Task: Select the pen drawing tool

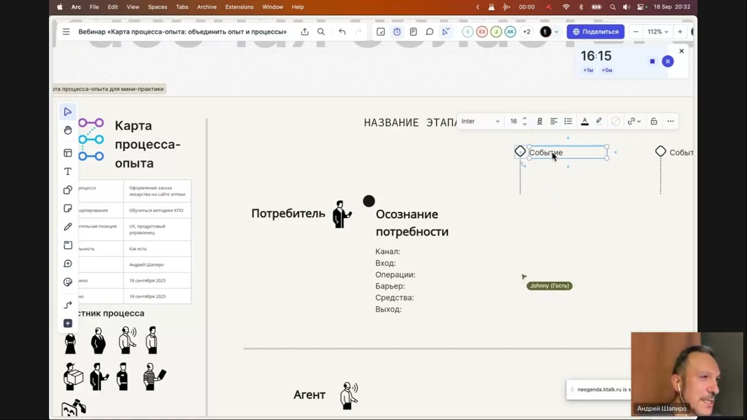Action: [x=68, y=227]
